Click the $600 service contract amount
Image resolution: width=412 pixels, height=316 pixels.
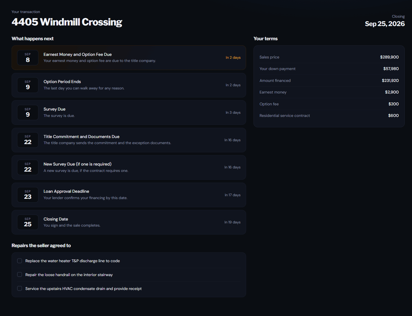pos(393,115)
